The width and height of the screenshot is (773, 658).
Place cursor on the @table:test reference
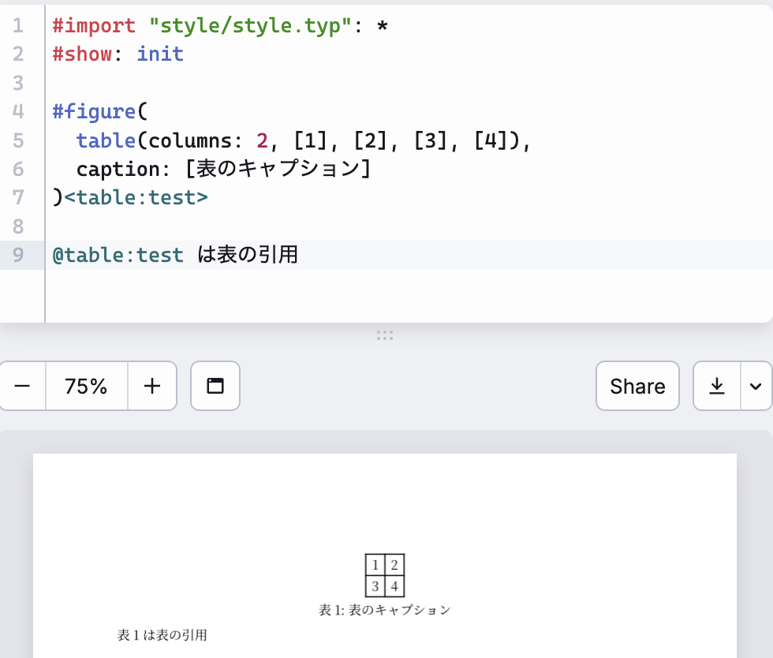(x=118, y=254)
